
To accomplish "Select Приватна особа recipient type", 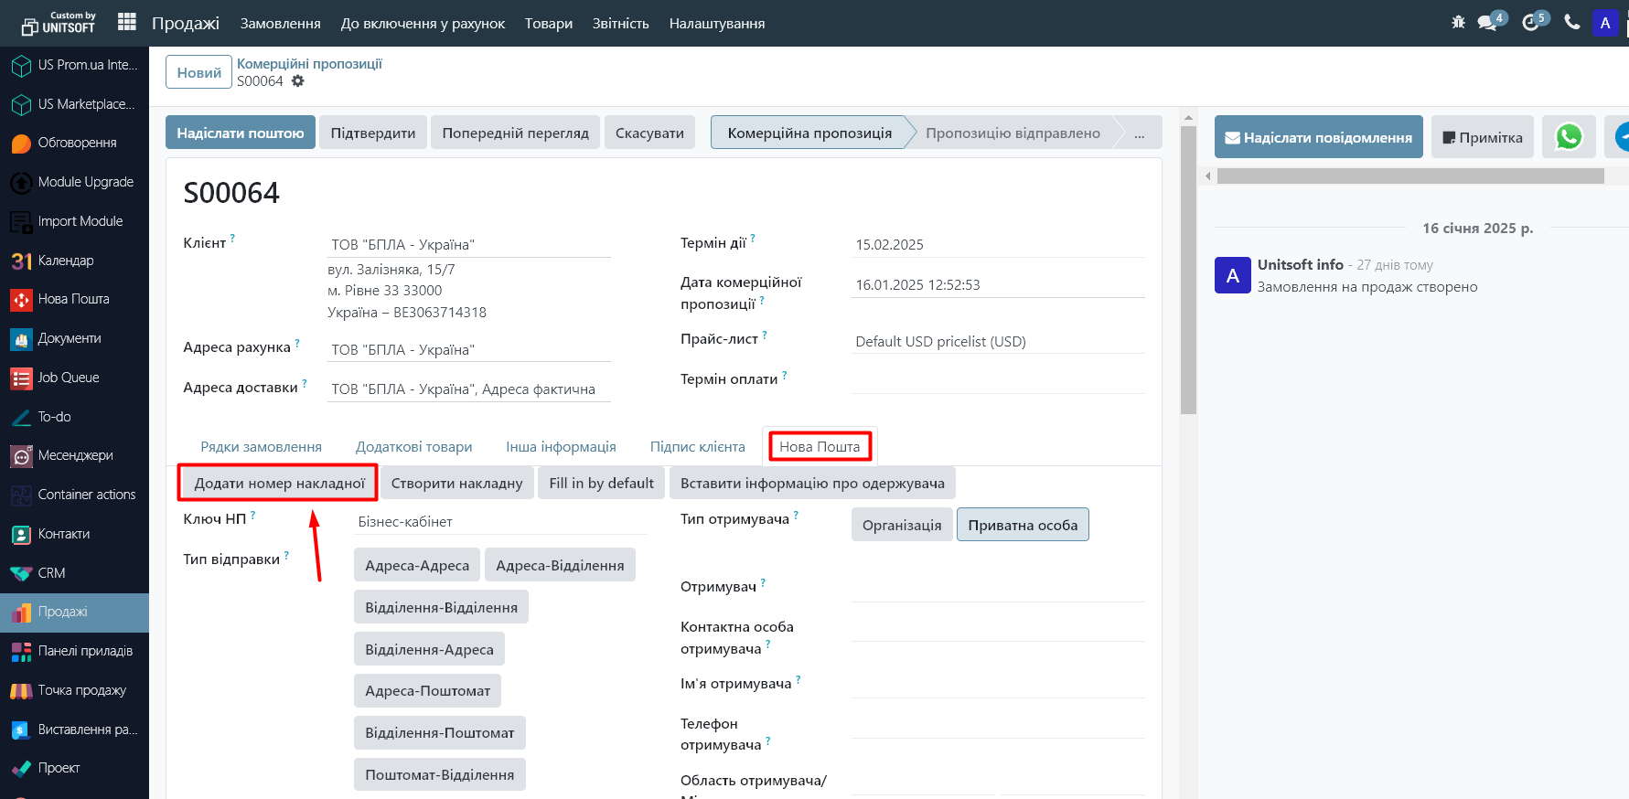I will click(x=1023, y=525).
